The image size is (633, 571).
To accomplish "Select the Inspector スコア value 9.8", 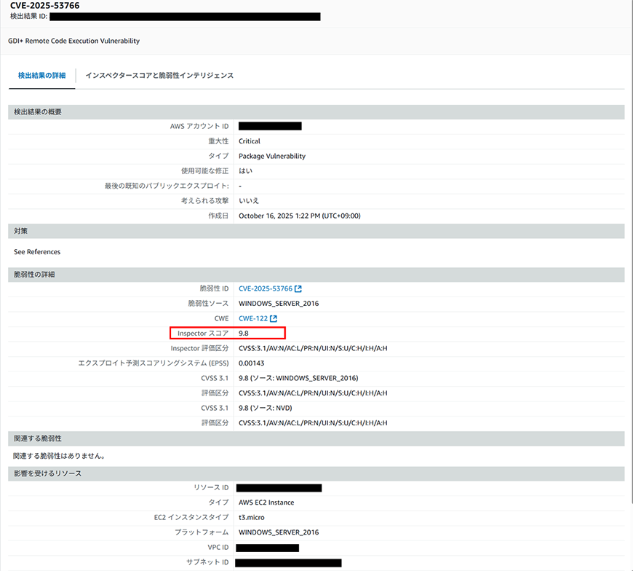I will 244,334.
